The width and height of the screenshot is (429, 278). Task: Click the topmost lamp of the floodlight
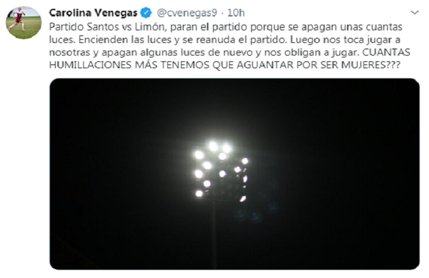[213, 146]
